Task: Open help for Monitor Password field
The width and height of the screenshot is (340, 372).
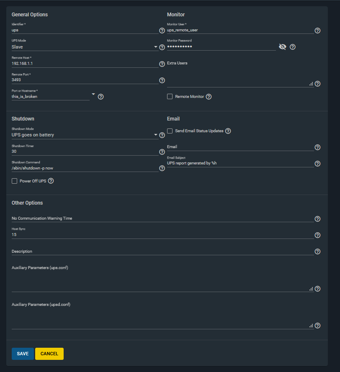Action: pos(293,47)
